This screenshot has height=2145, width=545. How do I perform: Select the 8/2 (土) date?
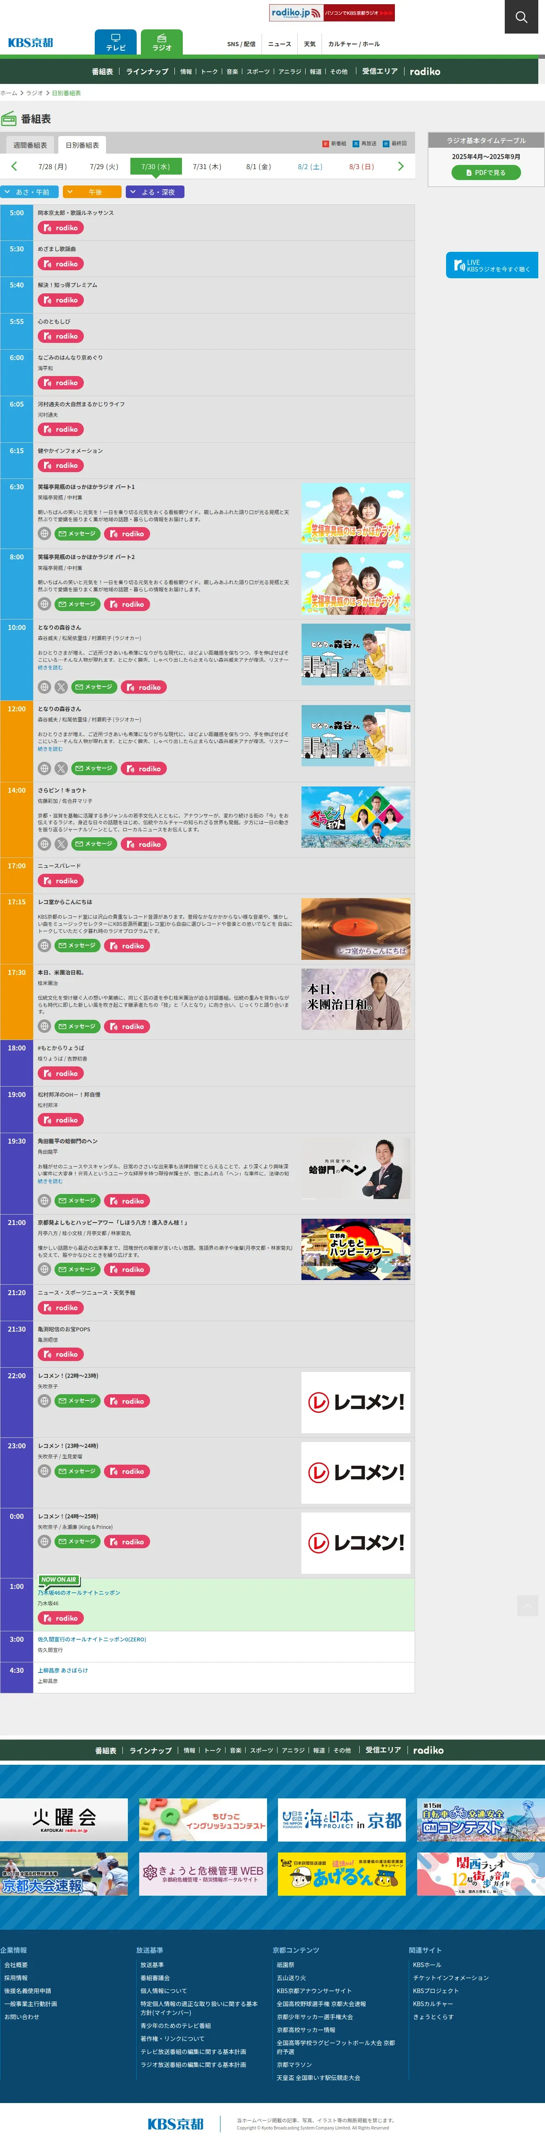(310, 167)
